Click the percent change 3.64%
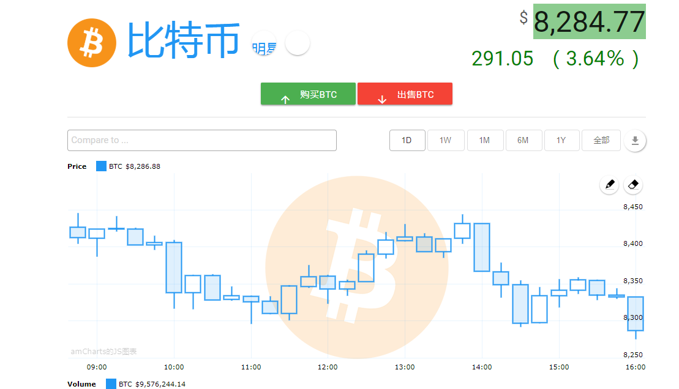Image resolution: width=679 pixels, height=389 pixels. coord(595,59)
